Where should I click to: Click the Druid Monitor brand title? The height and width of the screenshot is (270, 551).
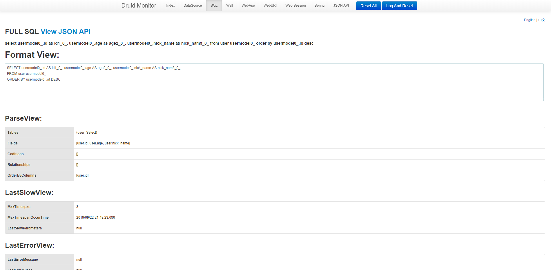coord(139,6)
